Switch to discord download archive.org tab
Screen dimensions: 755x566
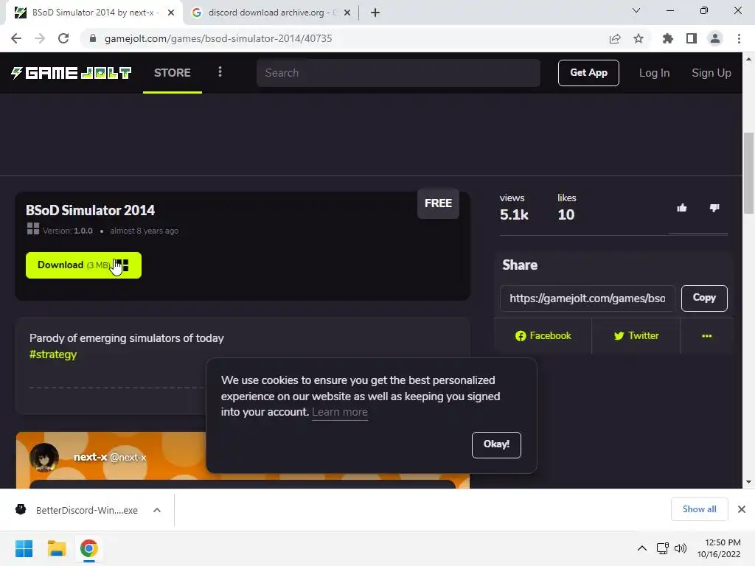point(272,13)
